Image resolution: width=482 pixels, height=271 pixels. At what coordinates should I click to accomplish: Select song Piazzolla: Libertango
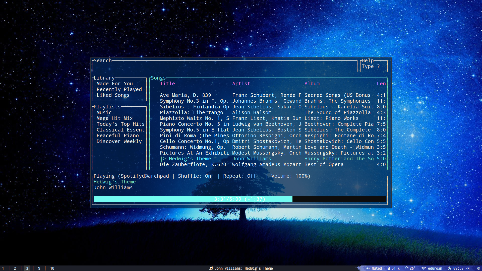[192, 112]
